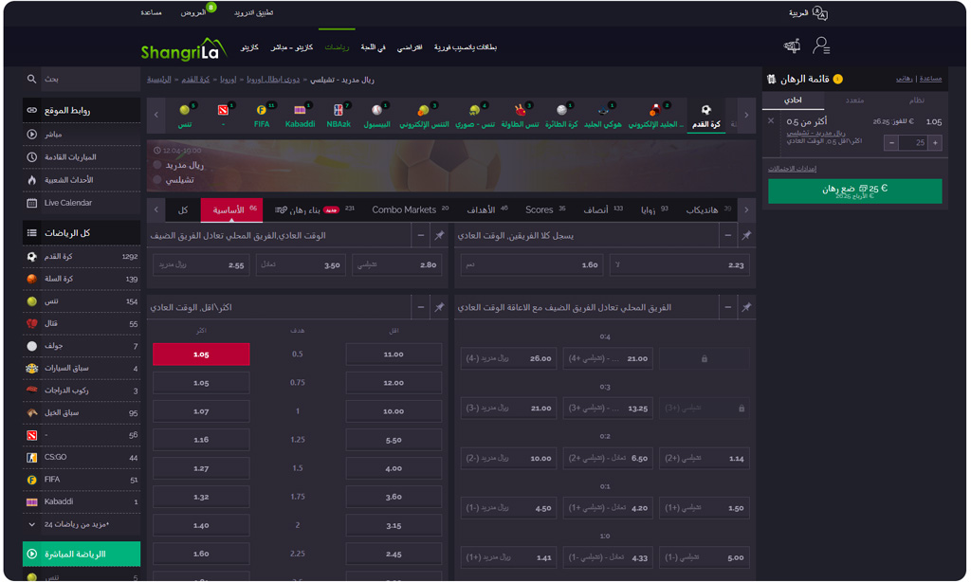
Task: Choose NBA2k in the top sports carousel
Action: click(x=339, y=116)
